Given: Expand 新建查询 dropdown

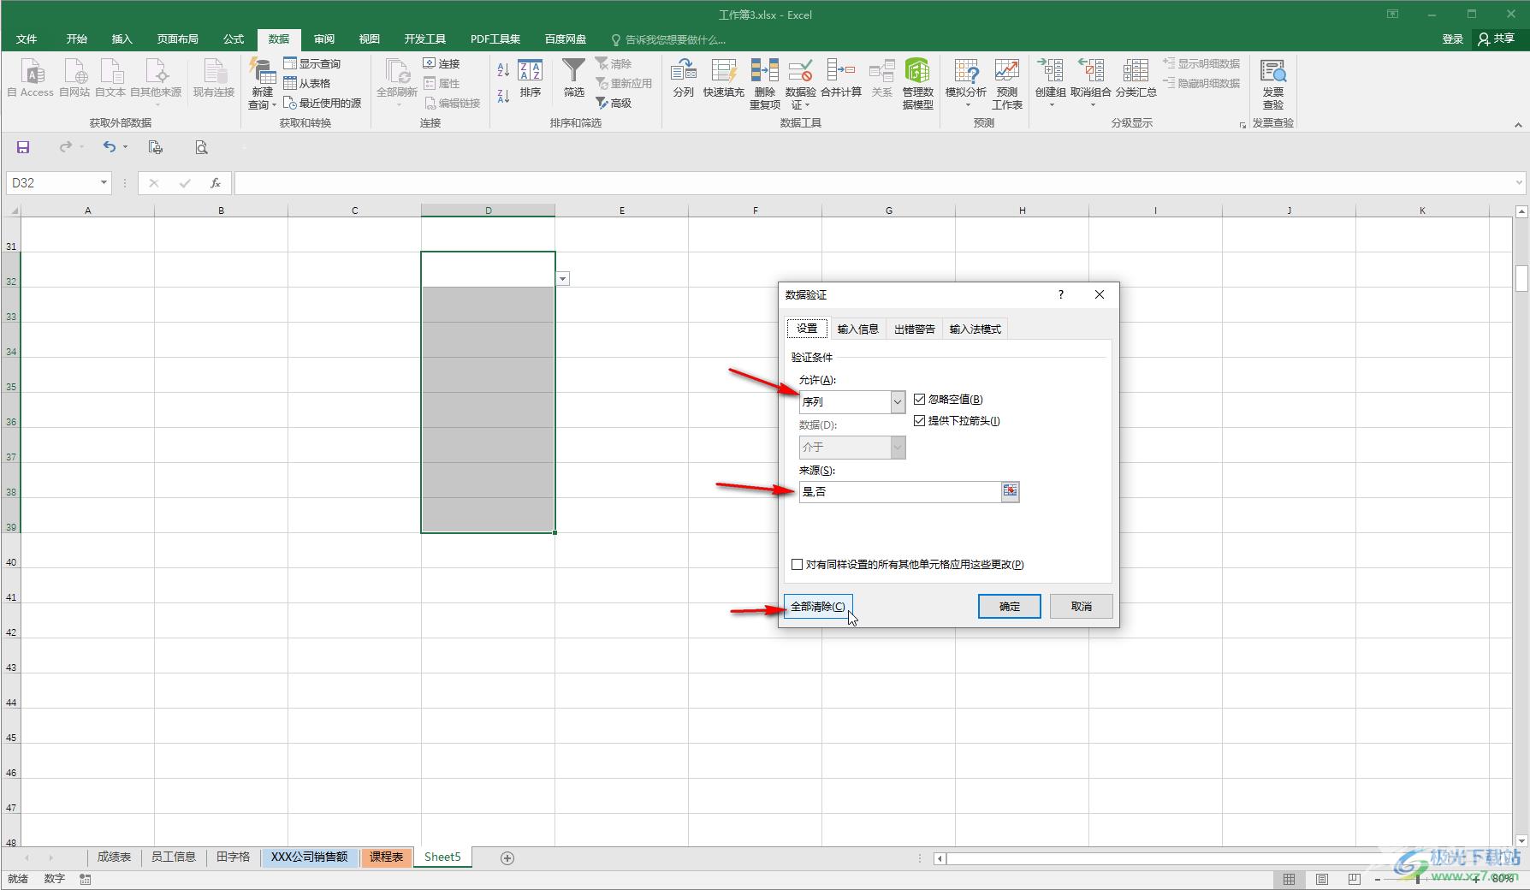Looking at the screenshot, I should click(x=274, y=105).
